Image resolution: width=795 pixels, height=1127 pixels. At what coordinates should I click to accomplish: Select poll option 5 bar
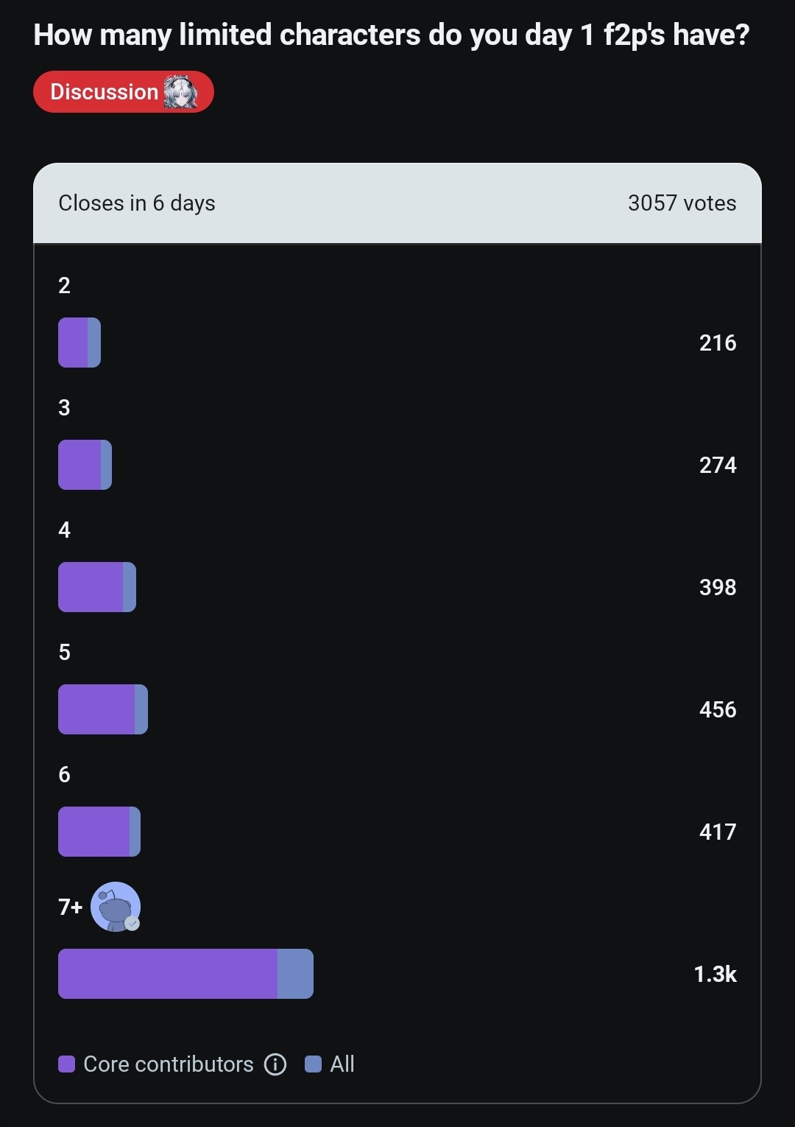click(x=103, y=709)
